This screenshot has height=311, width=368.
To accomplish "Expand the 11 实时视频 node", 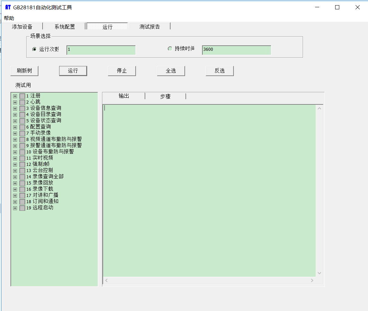I will pos(15,158).
